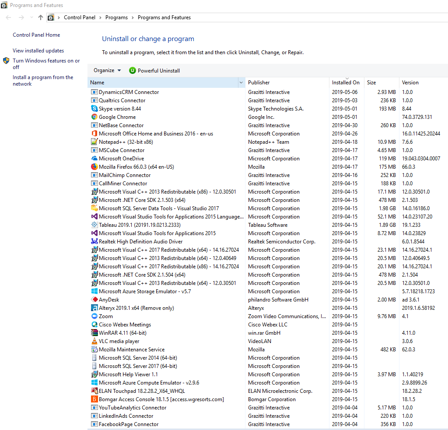Open Control Panel Home link
Screen dimensions: 448x430
click(36, 35)
